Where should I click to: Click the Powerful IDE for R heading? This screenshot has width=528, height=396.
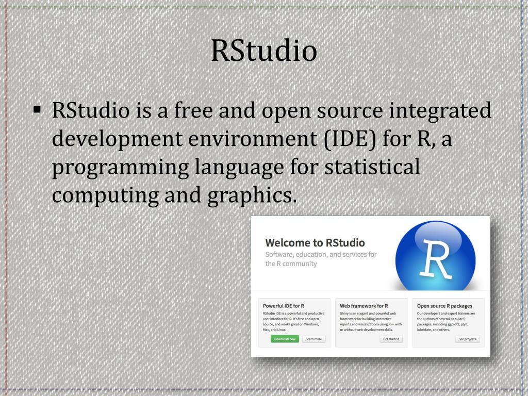coord(283,306)
